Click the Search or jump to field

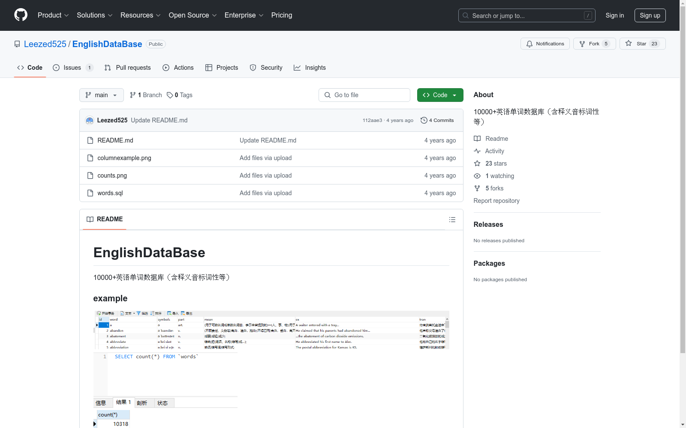point(527,15)
